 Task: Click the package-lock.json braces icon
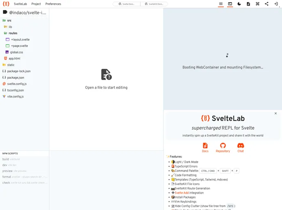pyautogui.click(x=4, y=71)
